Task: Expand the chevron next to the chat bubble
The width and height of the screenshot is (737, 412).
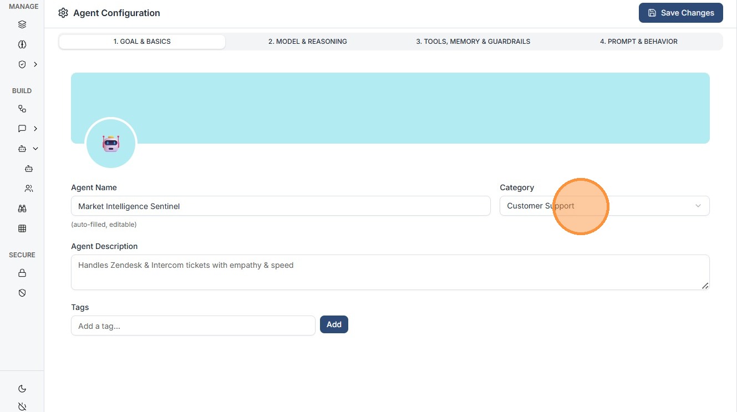Action: (x=35, y=129)
